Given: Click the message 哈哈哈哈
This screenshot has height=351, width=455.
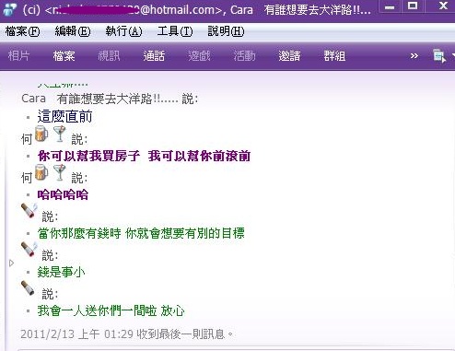Looking at the screenshot, I should click(63, 194).
